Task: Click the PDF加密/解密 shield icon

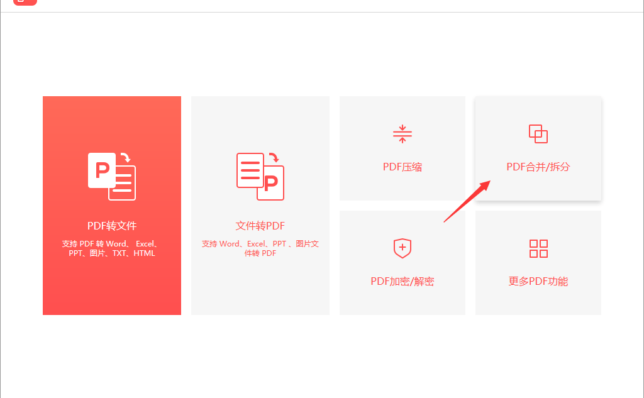Action: point(402,248)
